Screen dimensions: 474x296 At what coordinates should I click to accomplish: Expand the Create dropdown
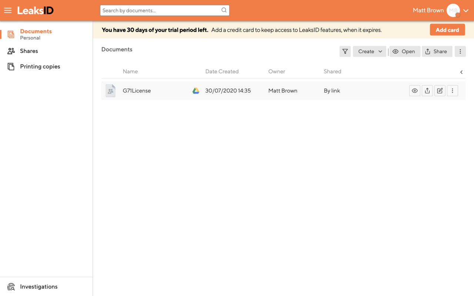click(x=370, y=51)
